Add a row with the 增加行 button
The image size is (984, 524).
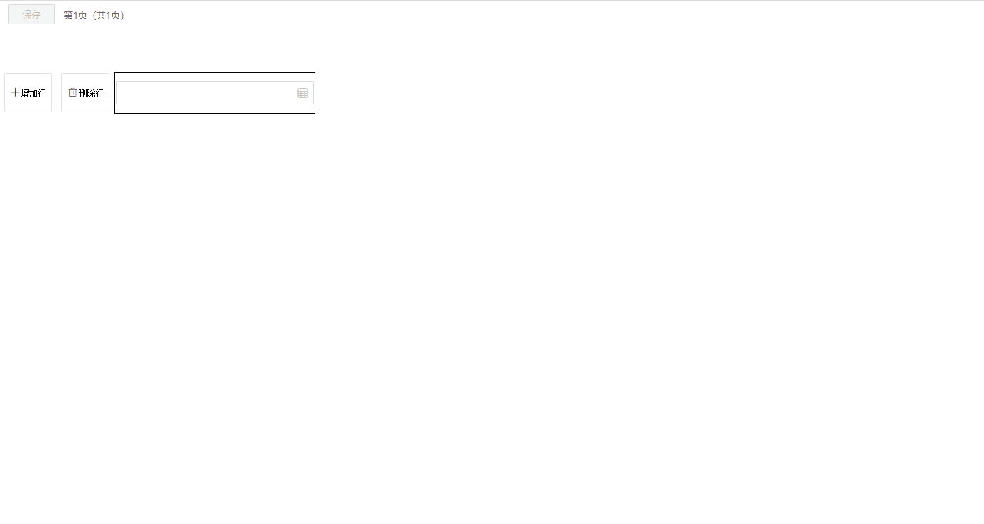[29, 93]
